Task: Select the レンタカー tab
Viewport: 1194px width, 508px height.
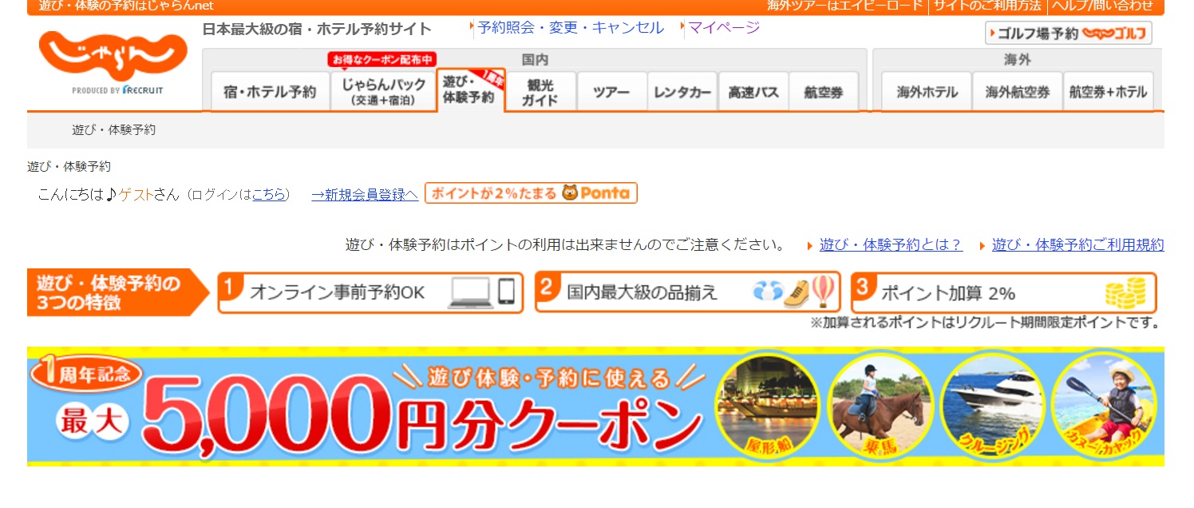Action: pyautogui.click(x=682, y=92)
